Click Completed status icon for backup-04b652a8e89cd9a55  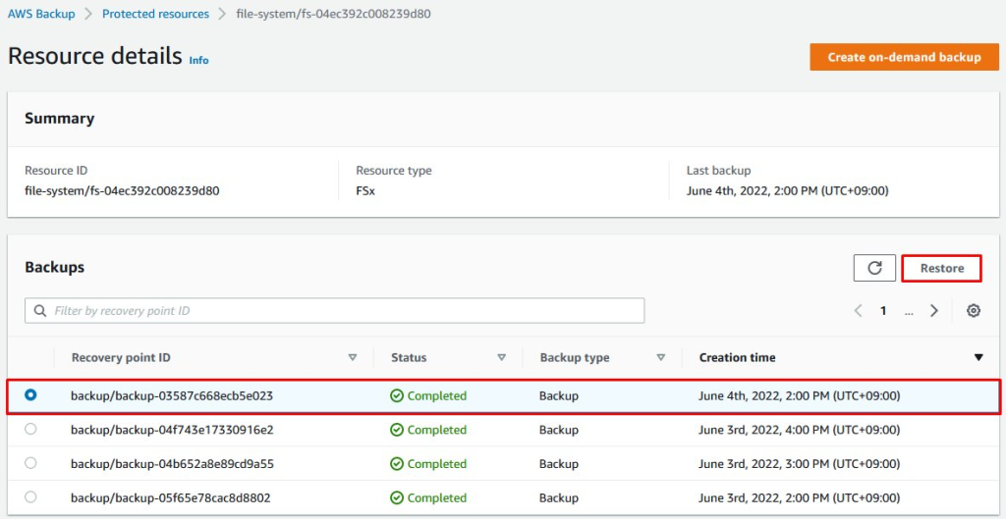pos(397,464)
